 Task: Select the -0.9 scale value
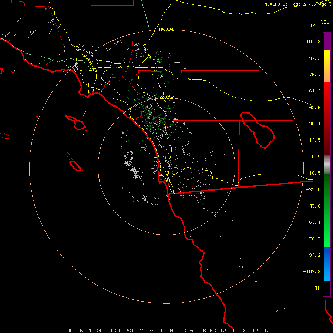click(x=315, y=157)
